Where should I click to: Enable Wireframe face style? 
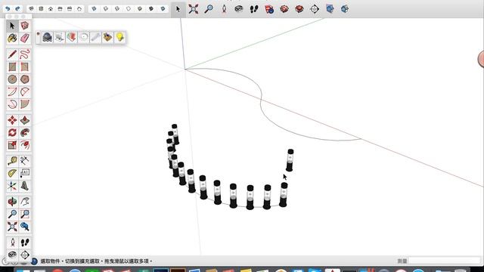tap(117, 9)
